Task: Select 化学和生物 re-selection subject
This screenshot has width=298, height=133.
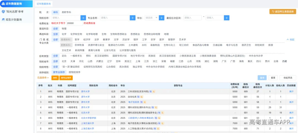Action: pos(76,34)
